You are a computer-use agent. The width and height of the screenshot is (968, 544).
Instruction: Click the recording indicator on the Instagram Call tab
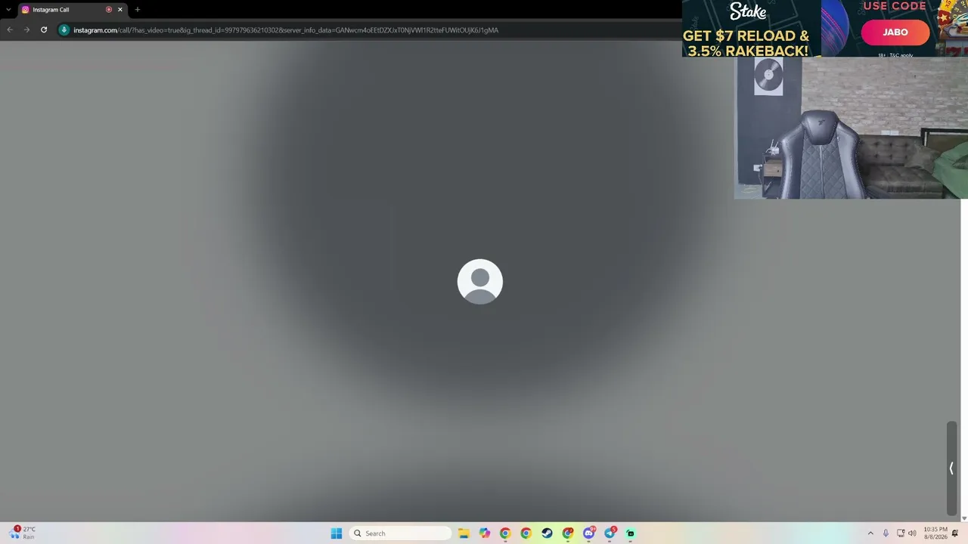click(109, 10)
